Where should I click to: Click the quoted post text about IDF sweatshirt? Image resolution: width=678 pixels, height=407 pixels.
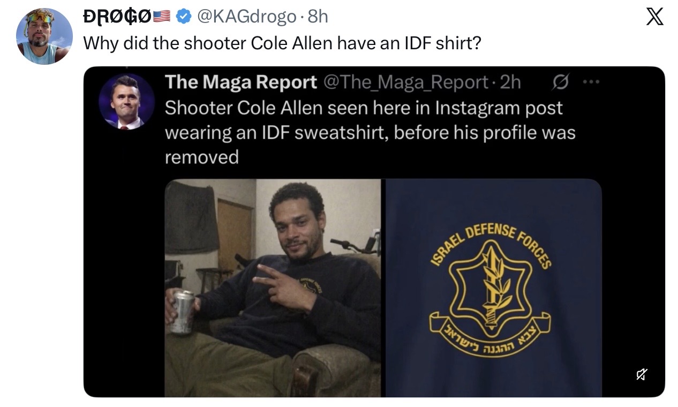370,132
